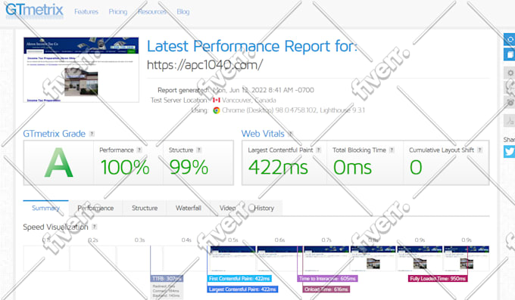This screenshot has height=300, width=515.
Task: Open help icon beside Speed Visualization
Action: pyautogui.click(x=94, y=227)
